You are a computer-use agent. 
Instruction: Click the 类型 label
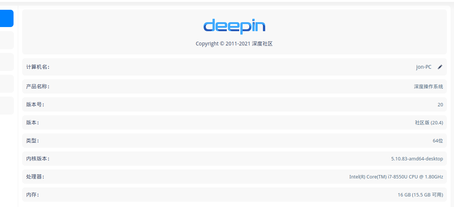coord(32,141)
